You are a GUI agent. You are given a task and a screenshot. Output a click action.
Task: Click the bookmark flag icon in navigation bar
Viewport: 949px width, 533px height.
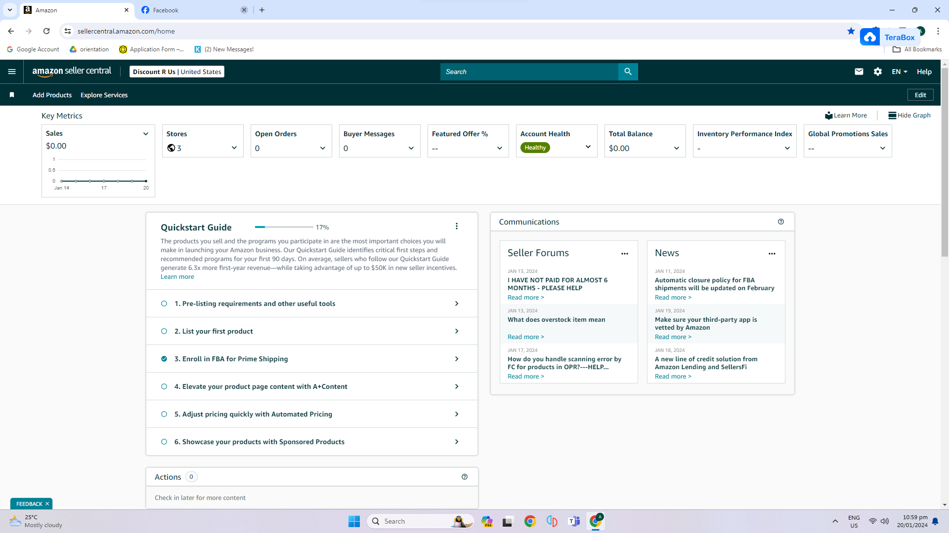12,95
